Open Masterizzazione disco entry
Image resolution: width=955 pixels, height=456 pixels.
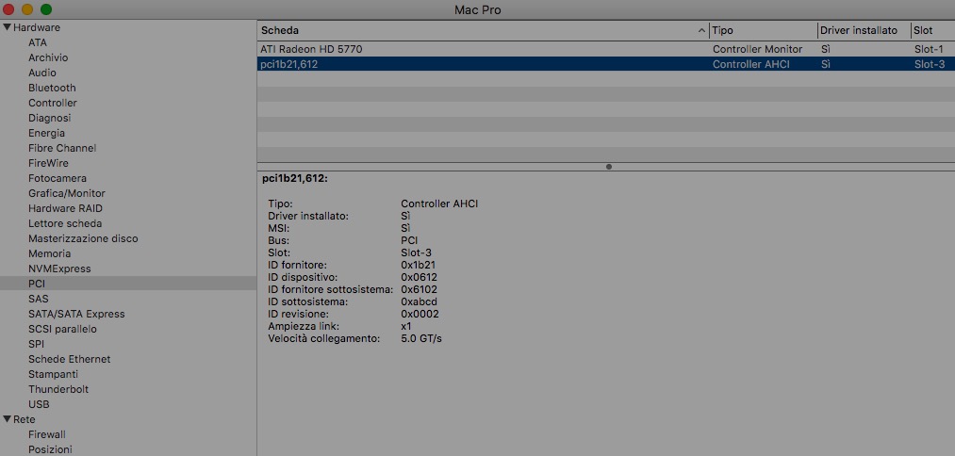[83, 238]
